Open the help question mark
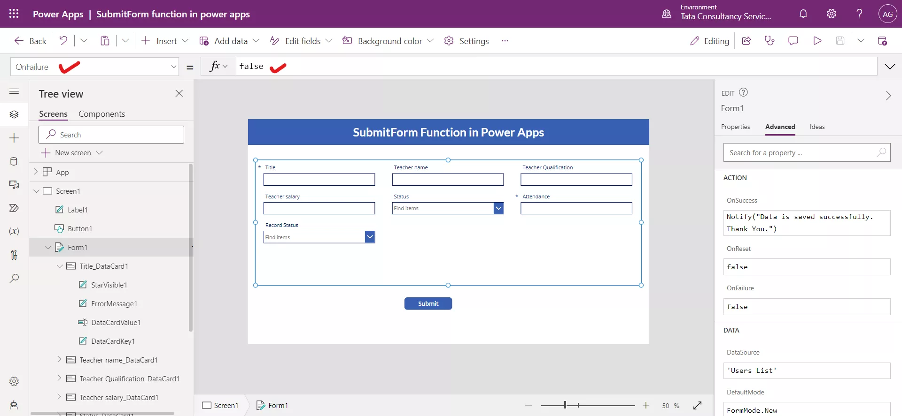Screen dimensions: 902x416 859,14
